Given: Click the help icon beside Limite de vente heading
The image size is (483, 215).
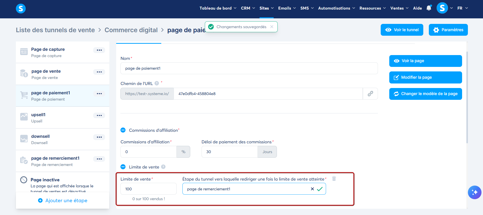Looking at the screenshot, I should coord(163,167).
